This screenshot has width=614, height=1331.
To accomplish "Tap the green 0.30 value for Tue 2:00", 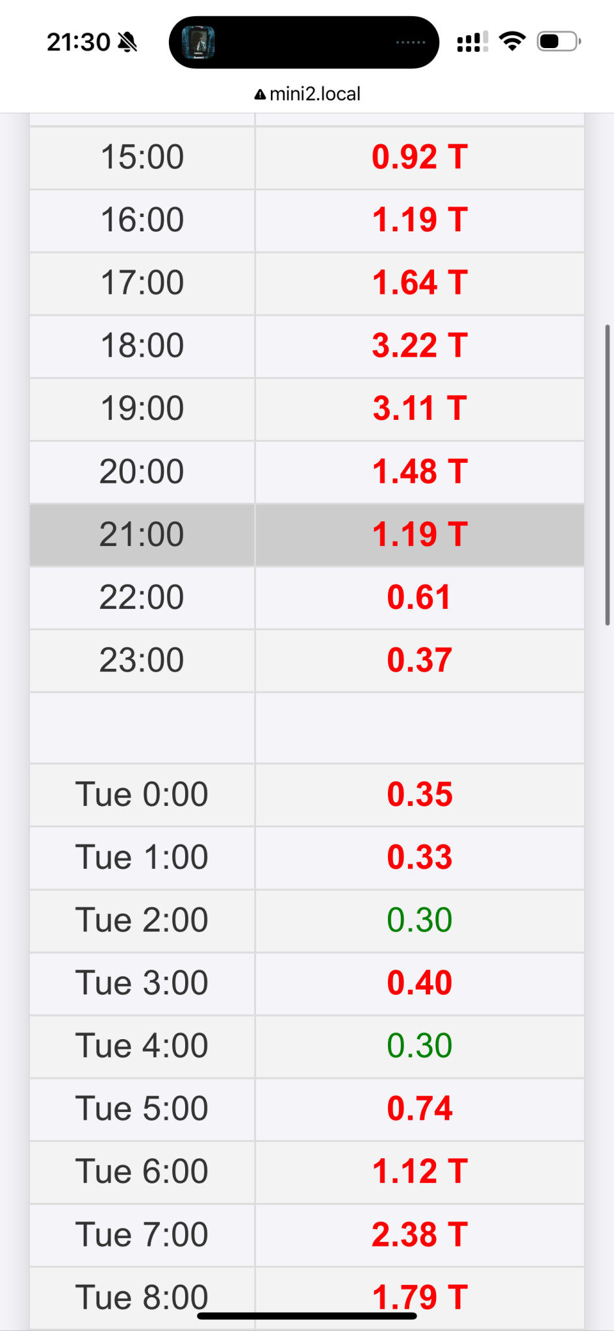I will (x=420, y=920).
